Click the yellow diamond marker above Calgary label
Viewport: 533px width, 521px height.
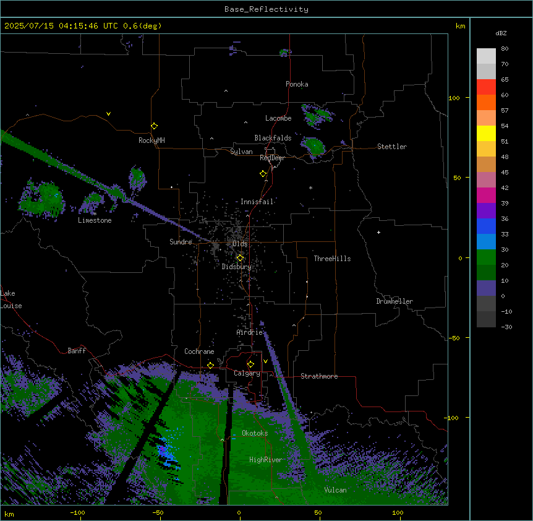tap(250, 364)
